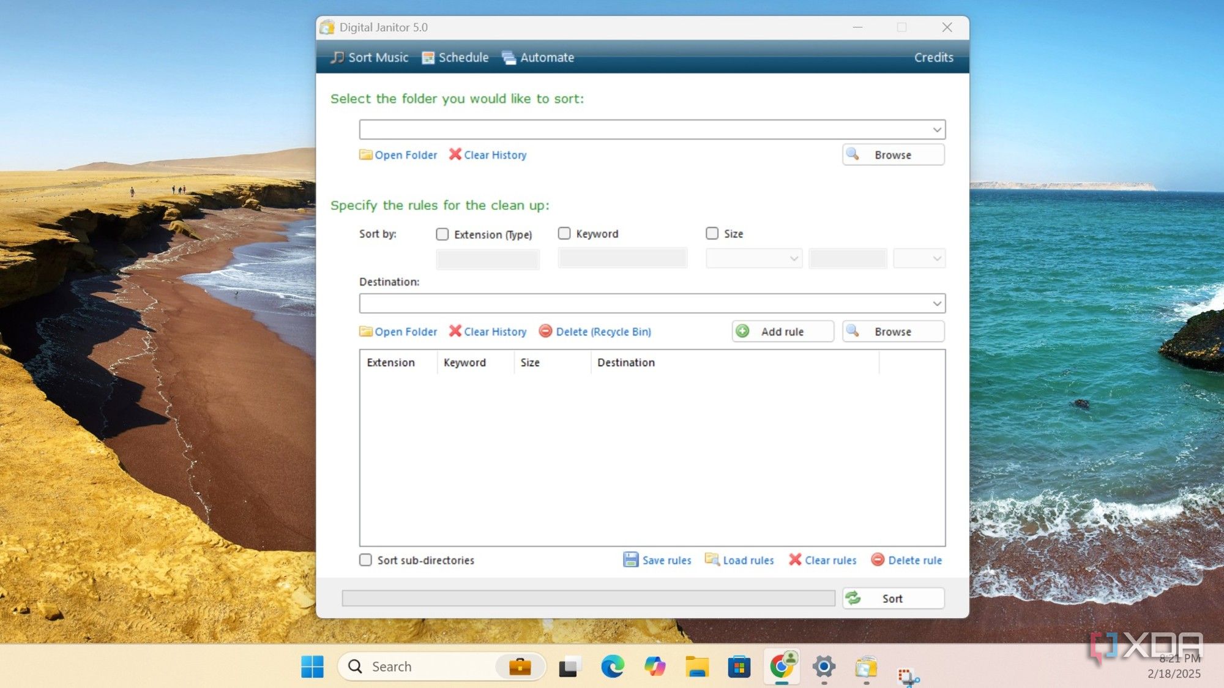Screen dimensions: 1224x688
Task: Enable the Extension (Type) checkbox
Action: pos(442,234)
